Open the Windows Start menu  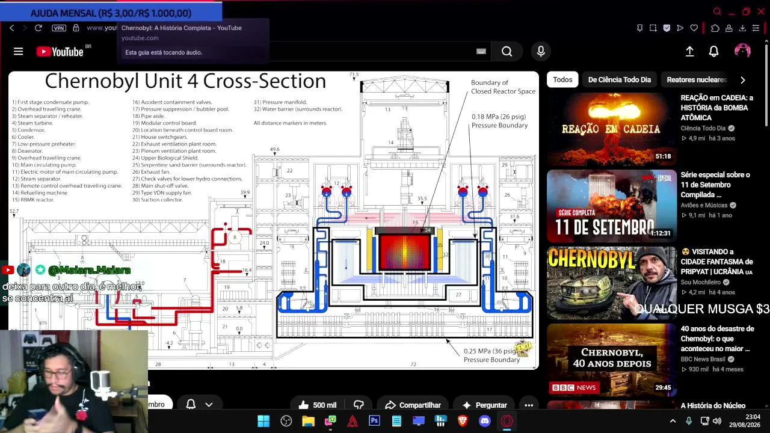click(x=263, y=421)
